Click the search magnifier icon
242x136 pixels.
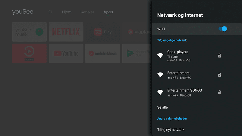click(50, 12)
